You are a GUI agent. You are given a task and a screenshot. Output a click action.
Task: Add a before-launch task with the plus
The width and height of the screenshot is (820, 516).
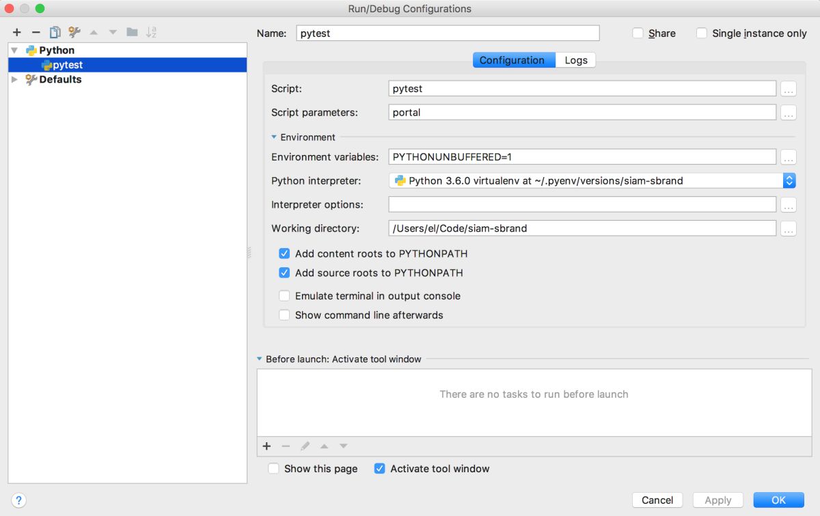[267, 446]
